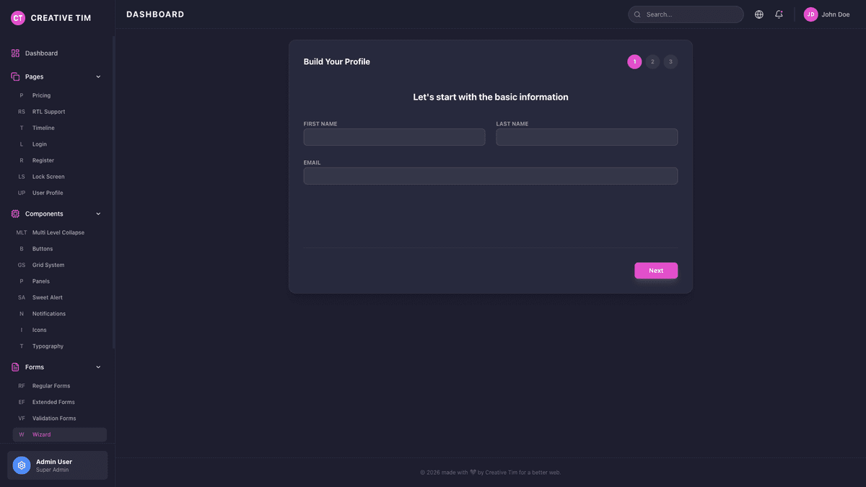The width and height of the screenshot is (866, 487).
Task: Open the language globe icon in top bar
Action: (x=758, y=14)
